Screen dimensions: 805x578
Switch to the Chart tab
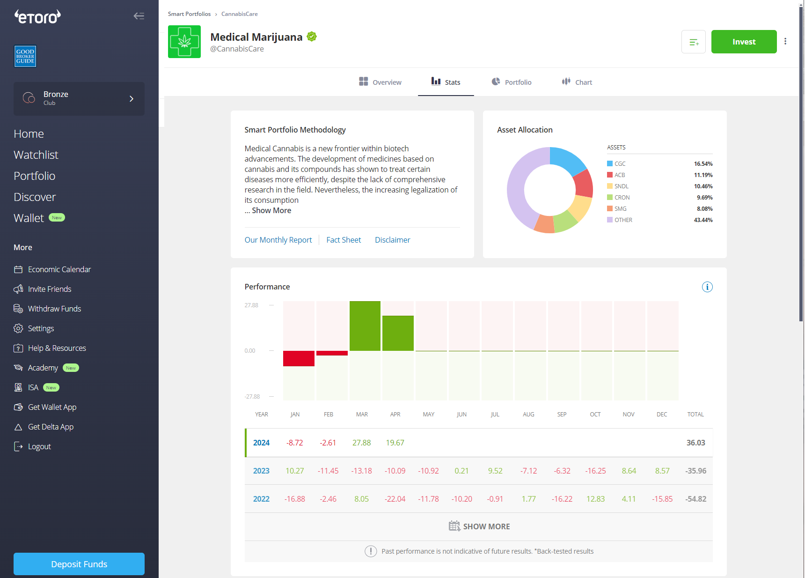(x=577, y=82)
